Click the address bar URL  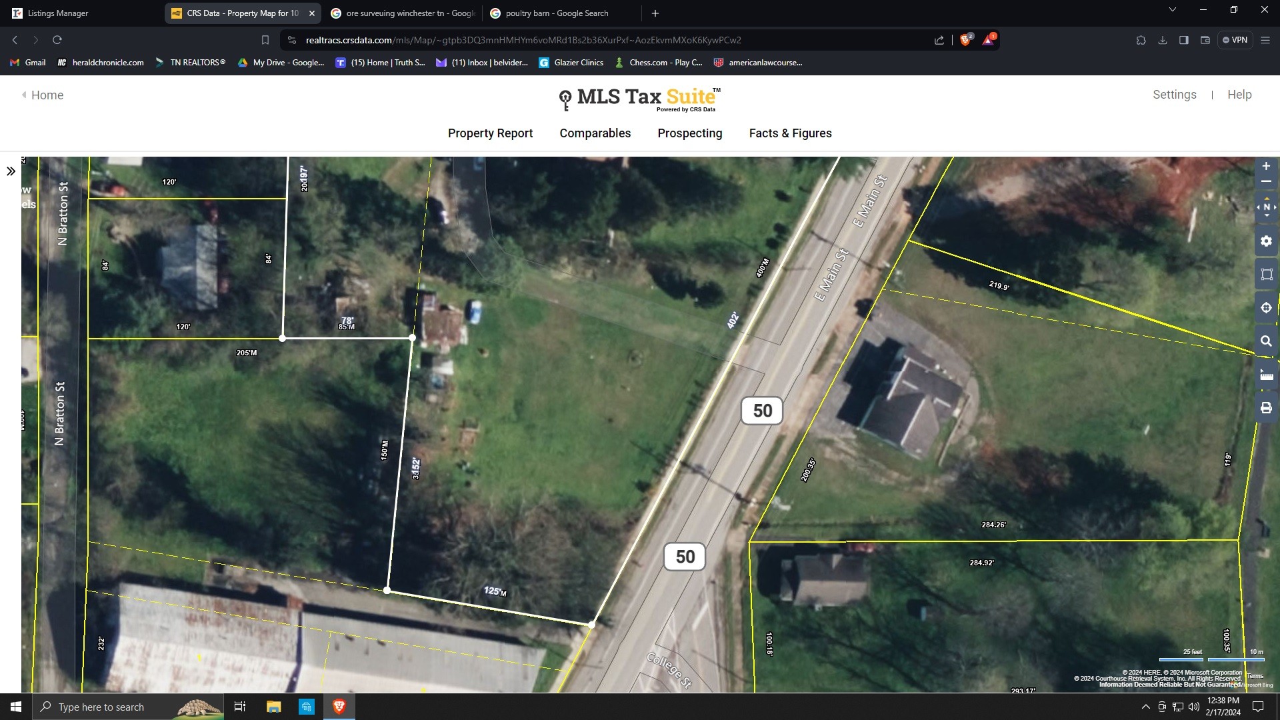pos(523,40)
